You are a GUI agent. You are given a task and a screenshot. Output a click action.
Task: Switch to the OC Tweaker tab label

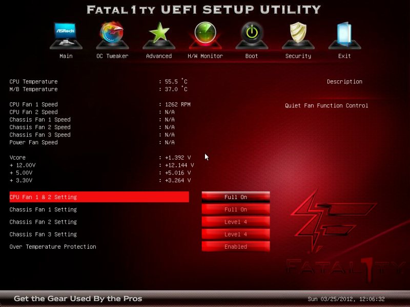point(112,56)
